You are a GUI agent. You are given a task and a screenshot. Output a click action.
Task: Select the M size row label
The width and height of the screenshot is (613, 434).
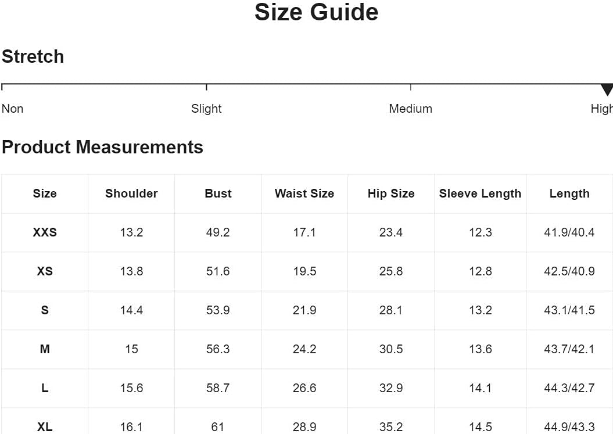[45, 349]
